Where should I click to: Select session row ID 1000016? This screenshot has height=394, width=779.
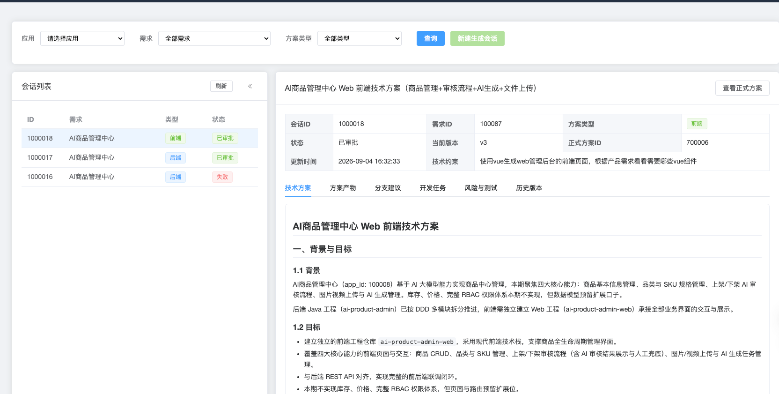click(140, 177)
